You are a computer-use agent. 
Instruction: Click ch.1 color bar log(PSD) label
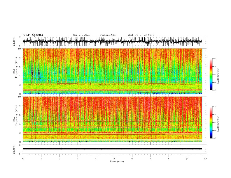(218, 76)
